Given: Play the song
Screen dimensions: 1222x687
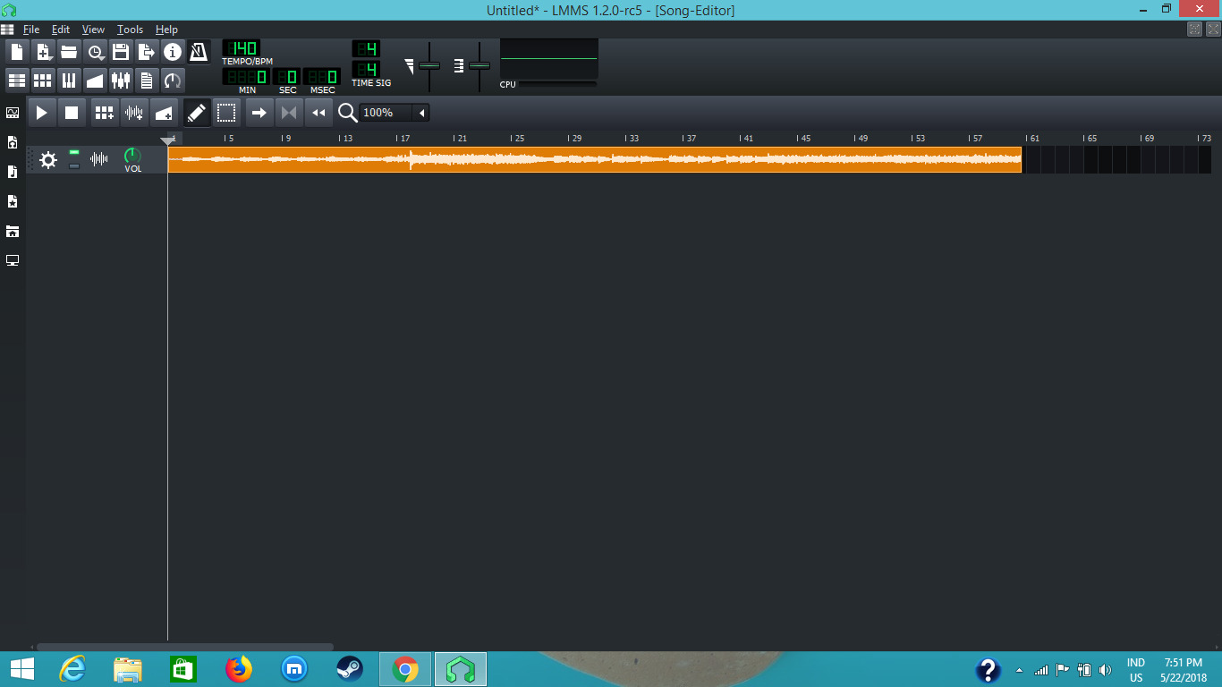Looking at the screenshot, I should [x=41, y=113].
